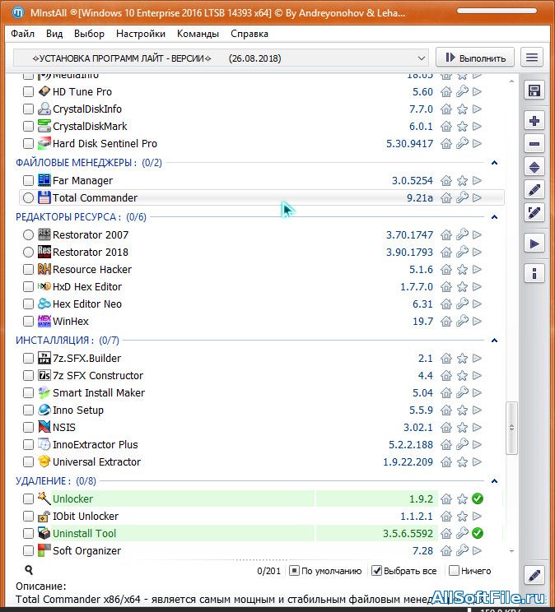Click the home icon for NSIS
Screen dimensions: 555x612
coord(446,428)
